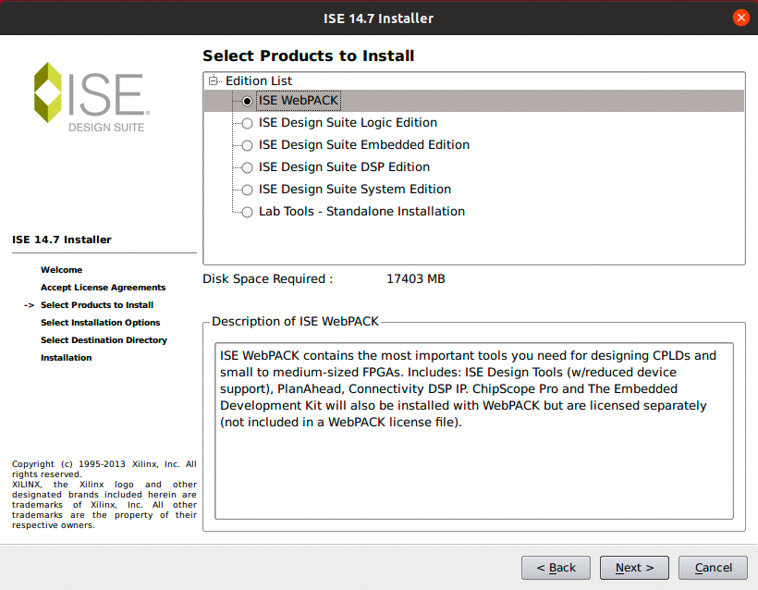Screen dimensions: 758x590
Task: Click the ISE WebPACK highlighted row label
Action: (x=299, y=101)
